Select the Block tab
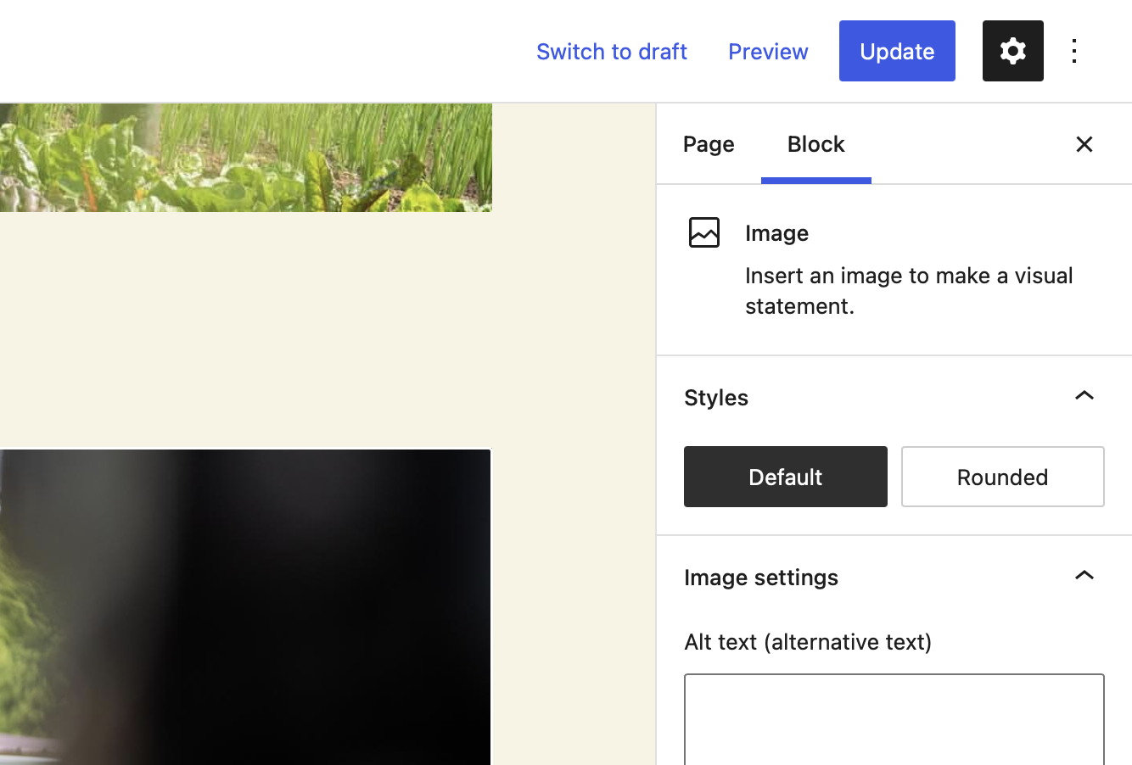Screen dimensions: 1132x765 pyautogui.click(x=815, y=144)
